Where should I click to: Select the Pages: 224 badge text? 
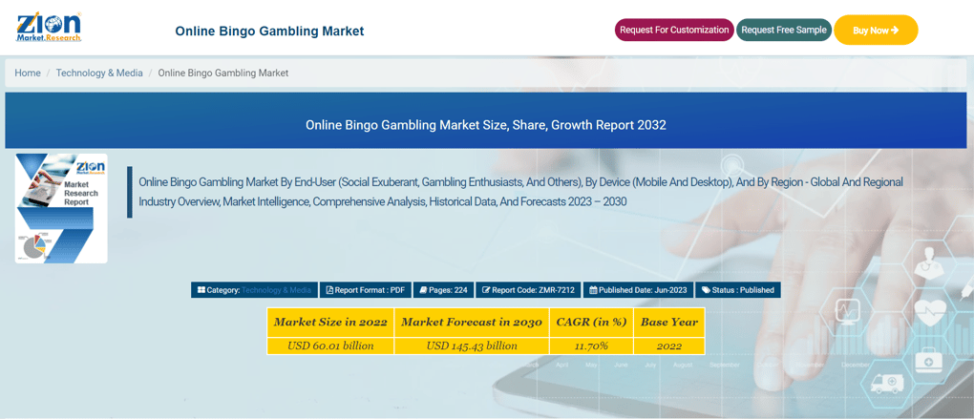click(x=449, y=290)
